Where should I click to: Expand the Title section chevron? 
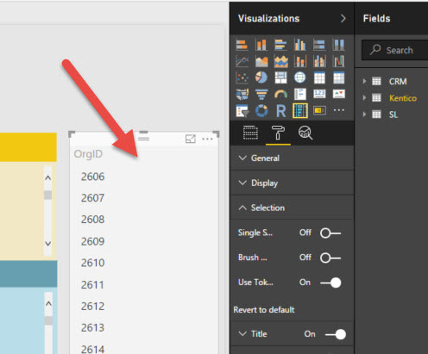pos(242,333)
